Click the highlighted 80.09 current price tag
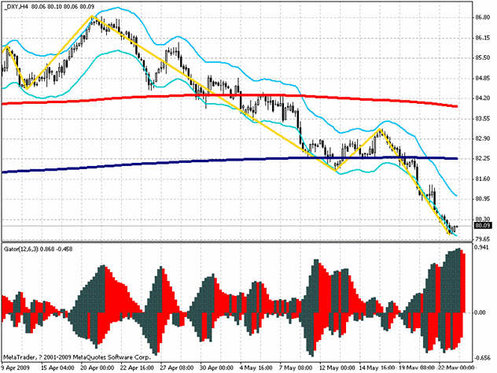This screenshot has width=497, height=373. pyautogui.click(x=483, y=226)
